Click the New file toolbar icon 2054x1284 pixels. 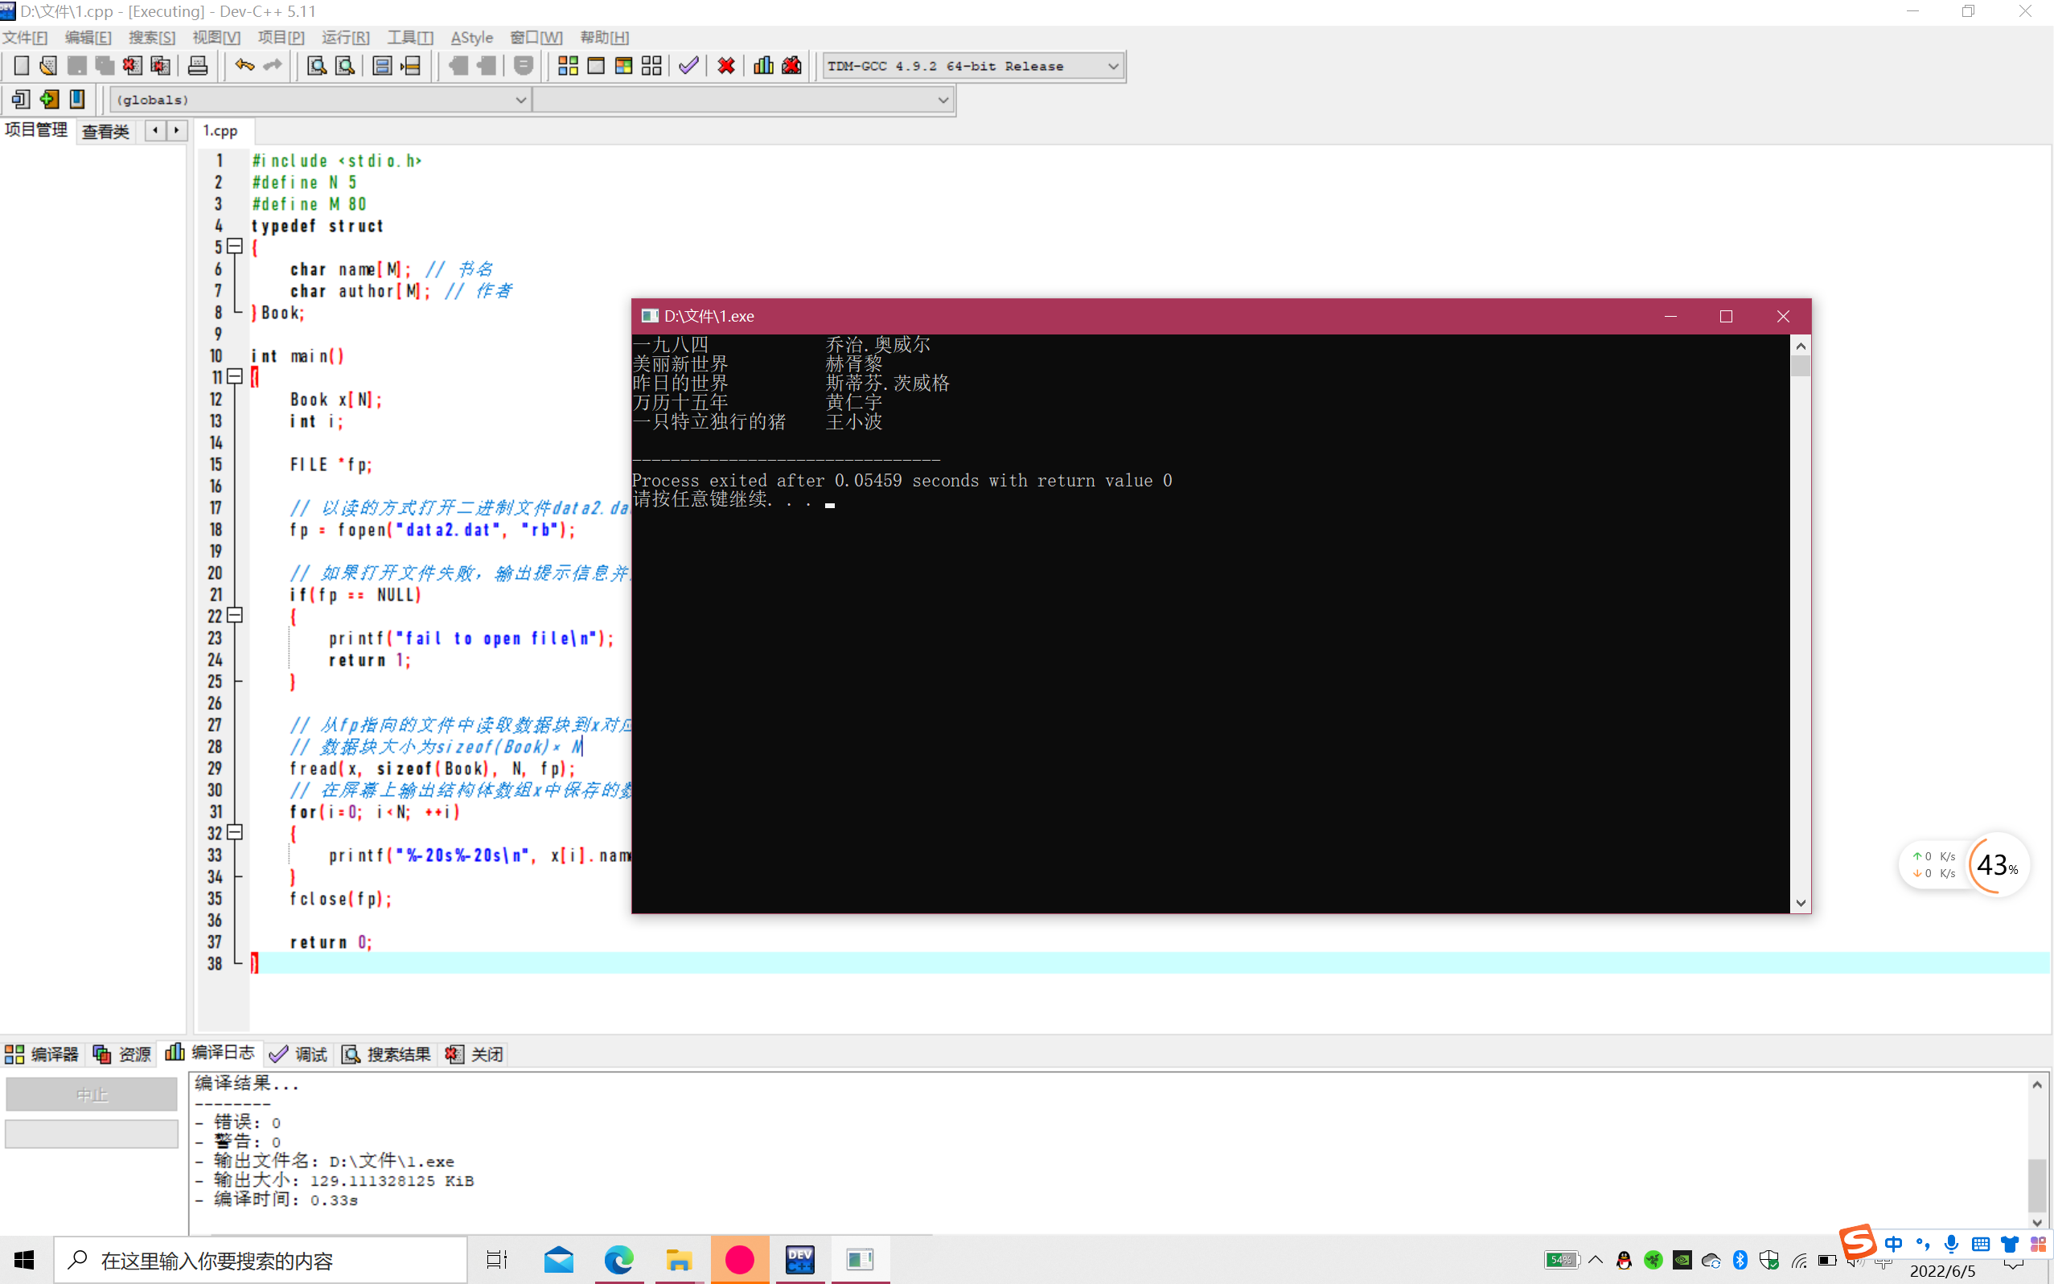pyautogui.click(x=21, y=65)
